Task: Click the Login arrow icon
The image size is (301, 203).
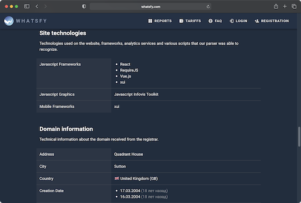Action: click(232, 21)
